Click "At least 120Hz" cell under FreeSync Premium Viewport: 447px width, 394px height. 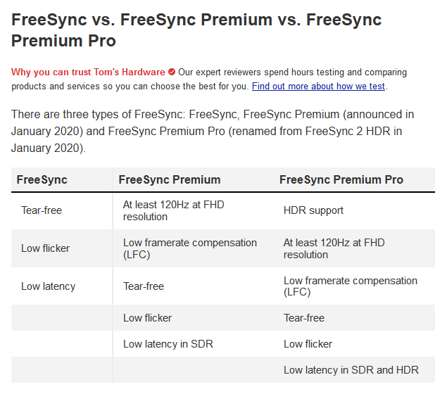click(x=174, y=210)
